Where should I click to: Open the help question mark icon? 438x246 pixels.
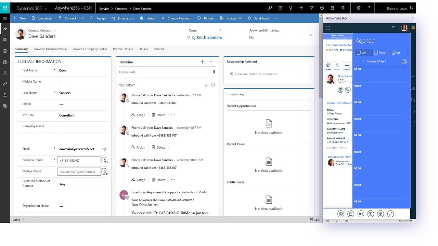pyautogui.click(x=369, y=8)
